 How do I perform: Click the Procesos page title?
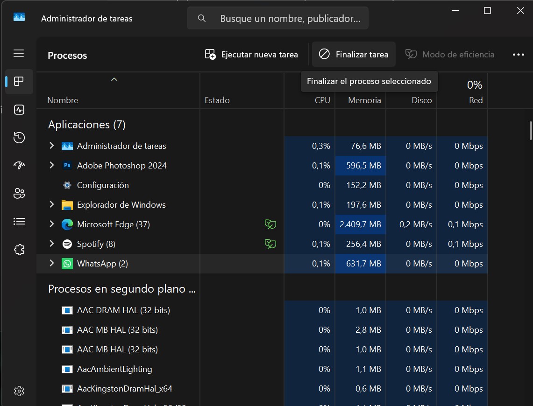(x=67, y=56)
